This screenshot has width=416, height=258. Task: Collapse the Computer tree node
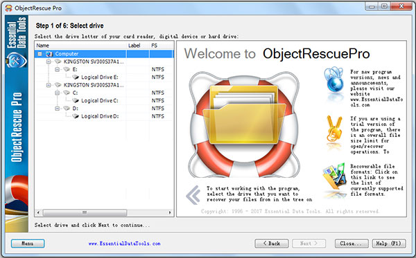coord(40,54)
